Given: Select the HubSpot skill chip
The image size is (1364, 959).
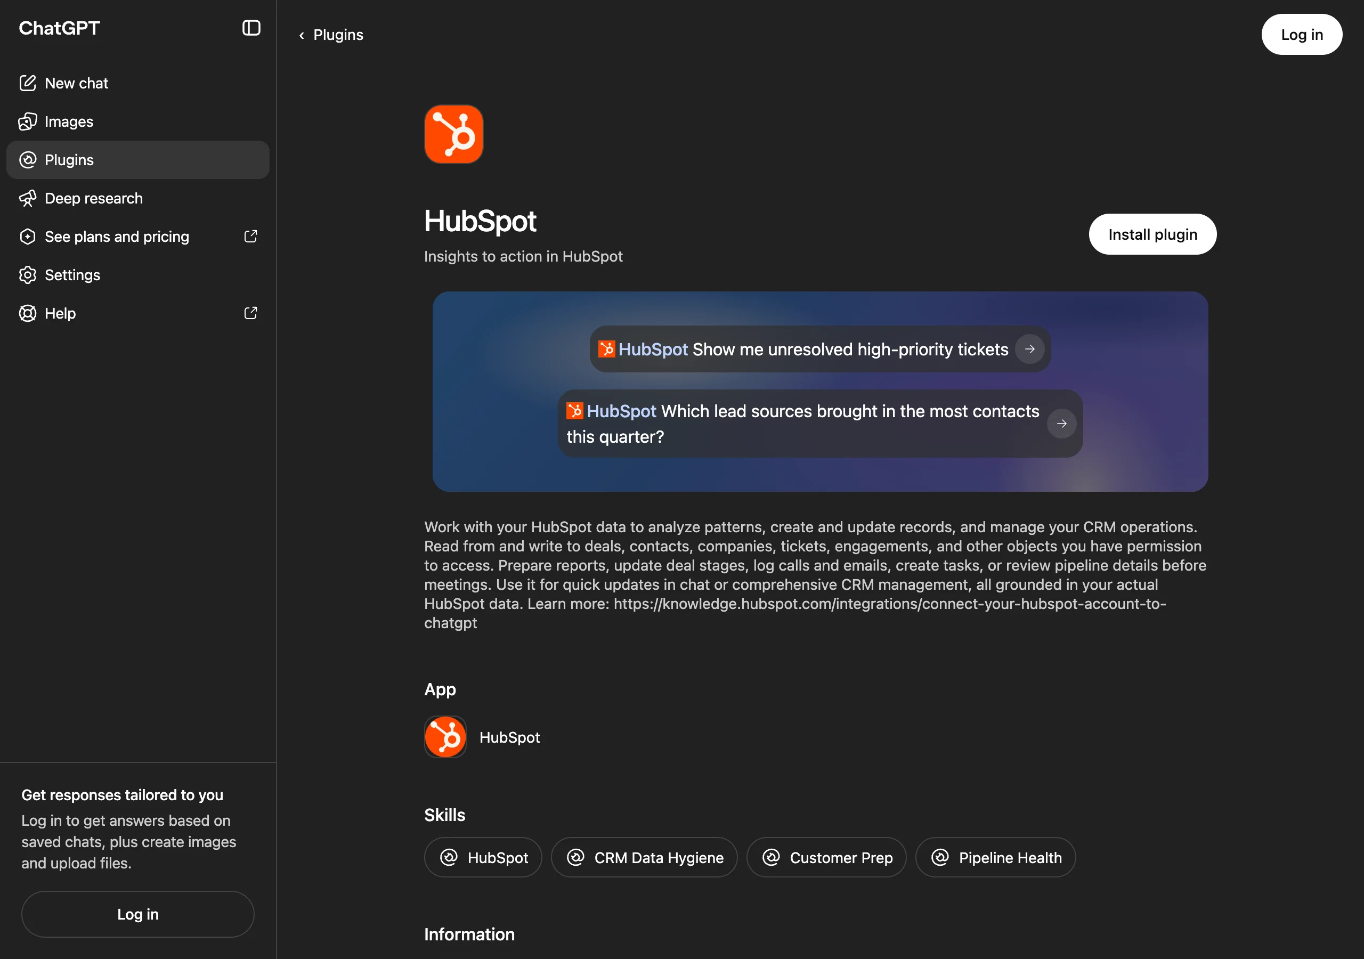Looking at the screenshot, I should (x=483, y=857).
